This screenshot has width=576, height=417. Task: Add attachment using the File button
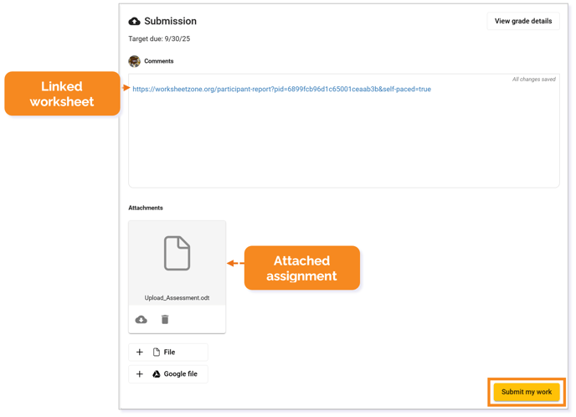coord(168,353)
